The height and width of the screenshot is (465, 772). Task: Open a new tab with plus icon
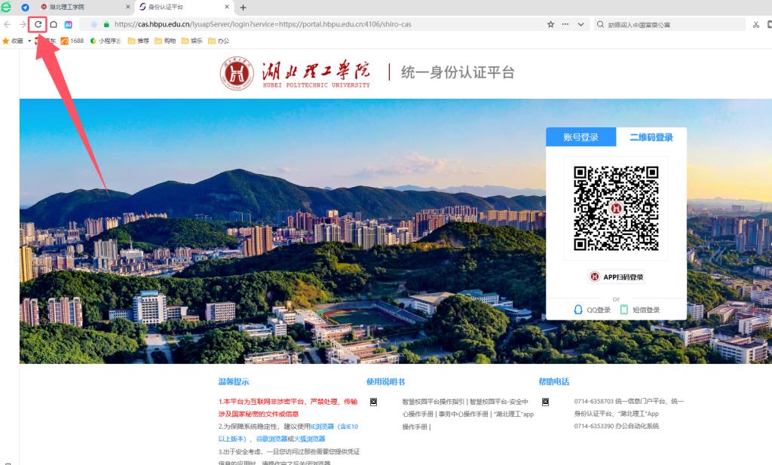point(244,8)
